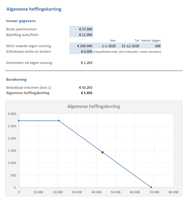Select the Aantal dagen 366 cell
The width and height of the screenshot is (188, 202).
151,46
